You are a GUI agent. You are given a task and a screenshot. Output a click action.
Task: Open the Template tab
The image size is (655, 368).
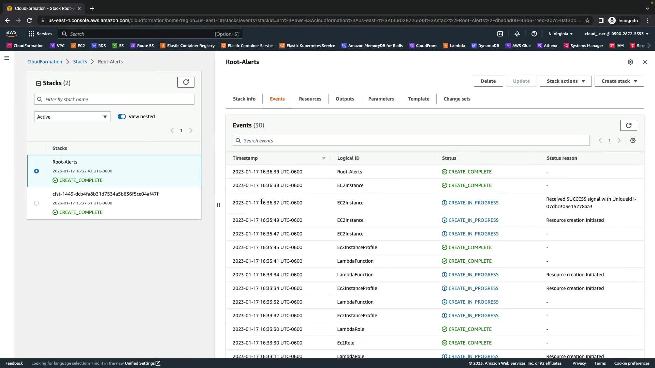(419, 99)
